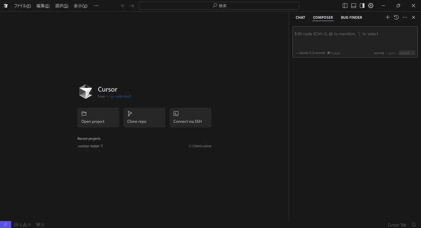Restore the Cursor window size
The image size is (421, 228).
tap(398, 6)
